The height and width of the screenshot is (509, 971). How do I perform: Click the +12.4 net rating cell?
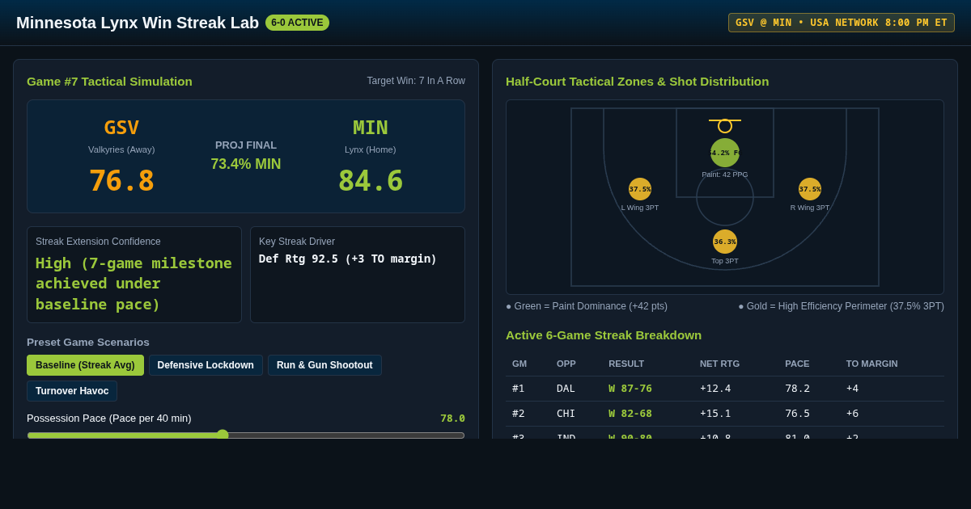715,389
